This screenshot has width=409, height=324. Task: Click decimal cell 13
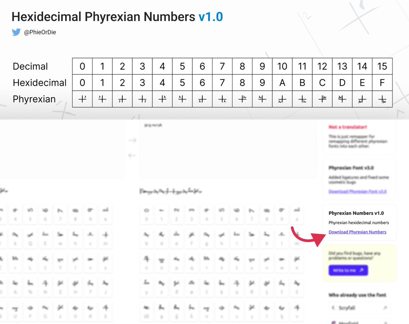click(342, 66)
